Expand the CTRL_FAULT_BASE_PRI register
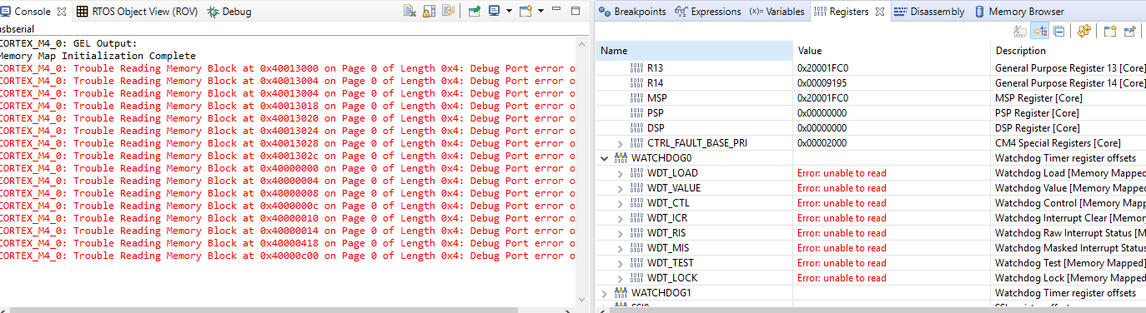The image size is (1146, 313). point(620,143)
